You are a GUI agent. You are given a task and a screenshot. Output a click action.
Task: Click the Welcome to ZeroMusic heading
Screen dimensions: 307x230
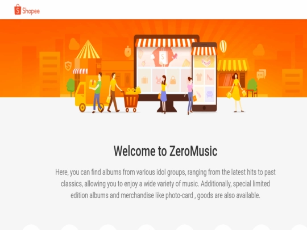[x=165, y=151]
